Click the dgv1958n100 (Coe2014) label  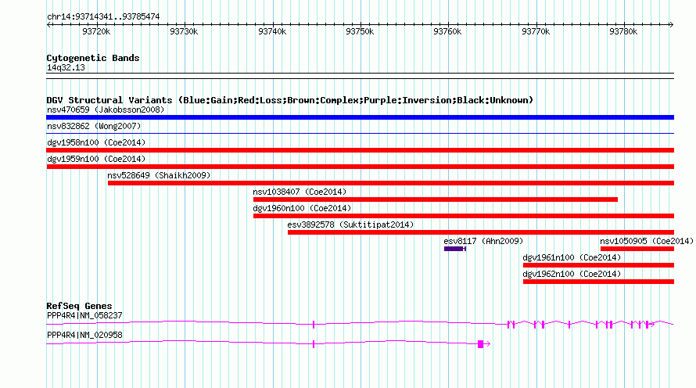[96, 142]
